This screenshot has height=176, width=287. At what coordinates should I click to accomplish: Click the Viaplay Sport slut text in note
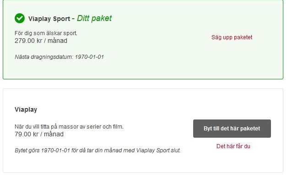[x=158, y=150]
